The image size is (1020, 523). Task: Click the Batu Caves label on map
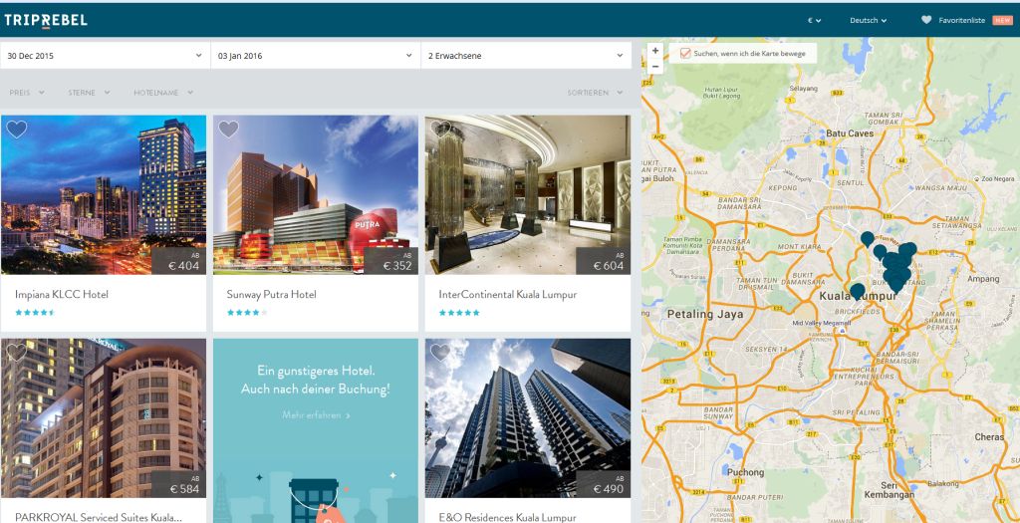(x=850, y=133)
